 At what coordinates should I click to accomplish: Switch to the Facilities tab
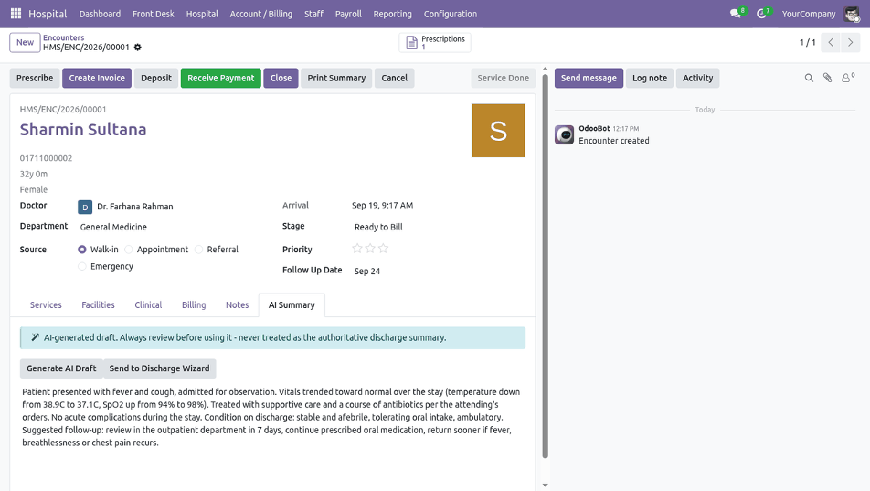click(97, 305)
